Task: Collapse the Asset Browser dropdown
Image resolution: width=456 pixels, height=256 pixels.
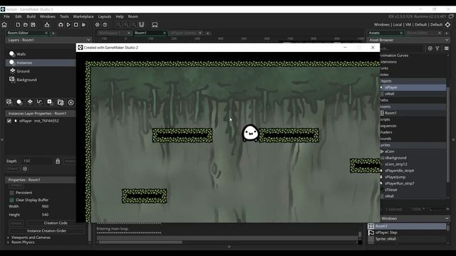Action: tap(447, 40)
